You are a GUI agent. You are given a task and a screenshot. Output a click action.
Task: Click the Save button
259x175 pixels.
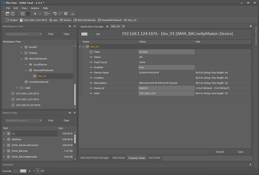click(x=240, y=152)
